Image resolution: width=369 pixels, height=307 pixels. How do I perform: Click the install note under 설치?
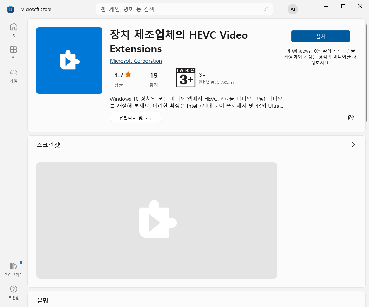pos(320,57)
